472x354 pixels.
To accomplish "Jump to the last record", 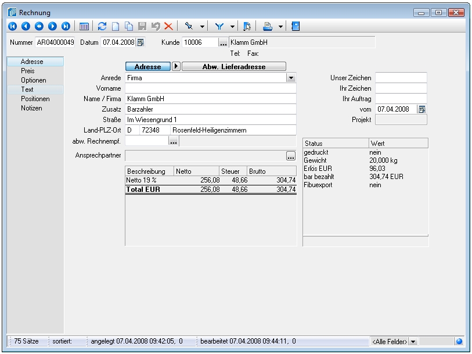I will tap(66, 26).
